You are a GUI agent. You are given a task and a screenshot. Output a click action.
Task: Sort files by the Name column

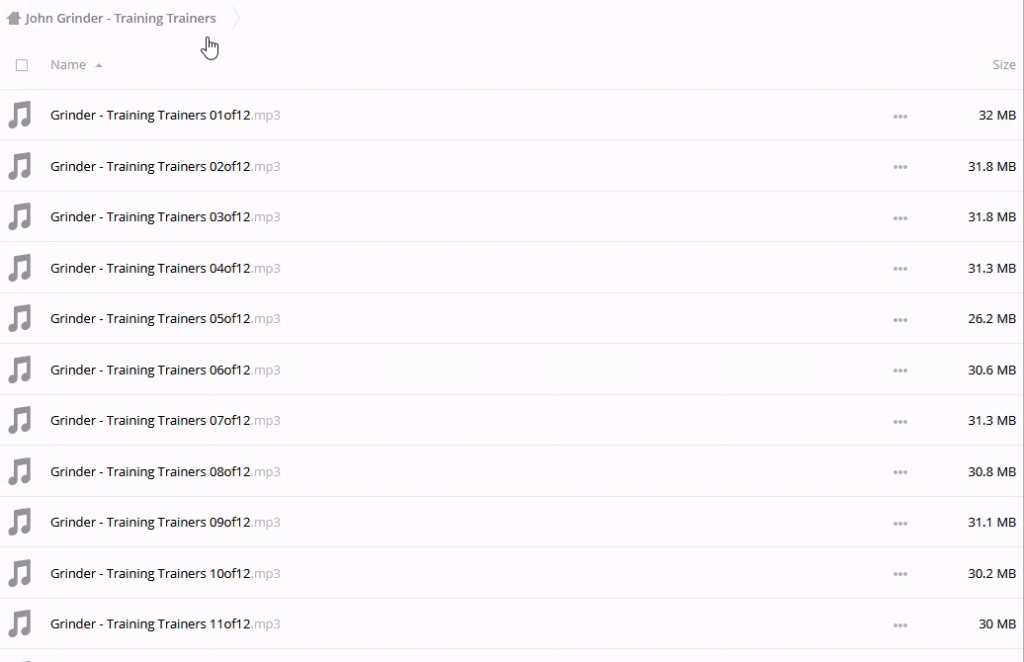point(68,65)
